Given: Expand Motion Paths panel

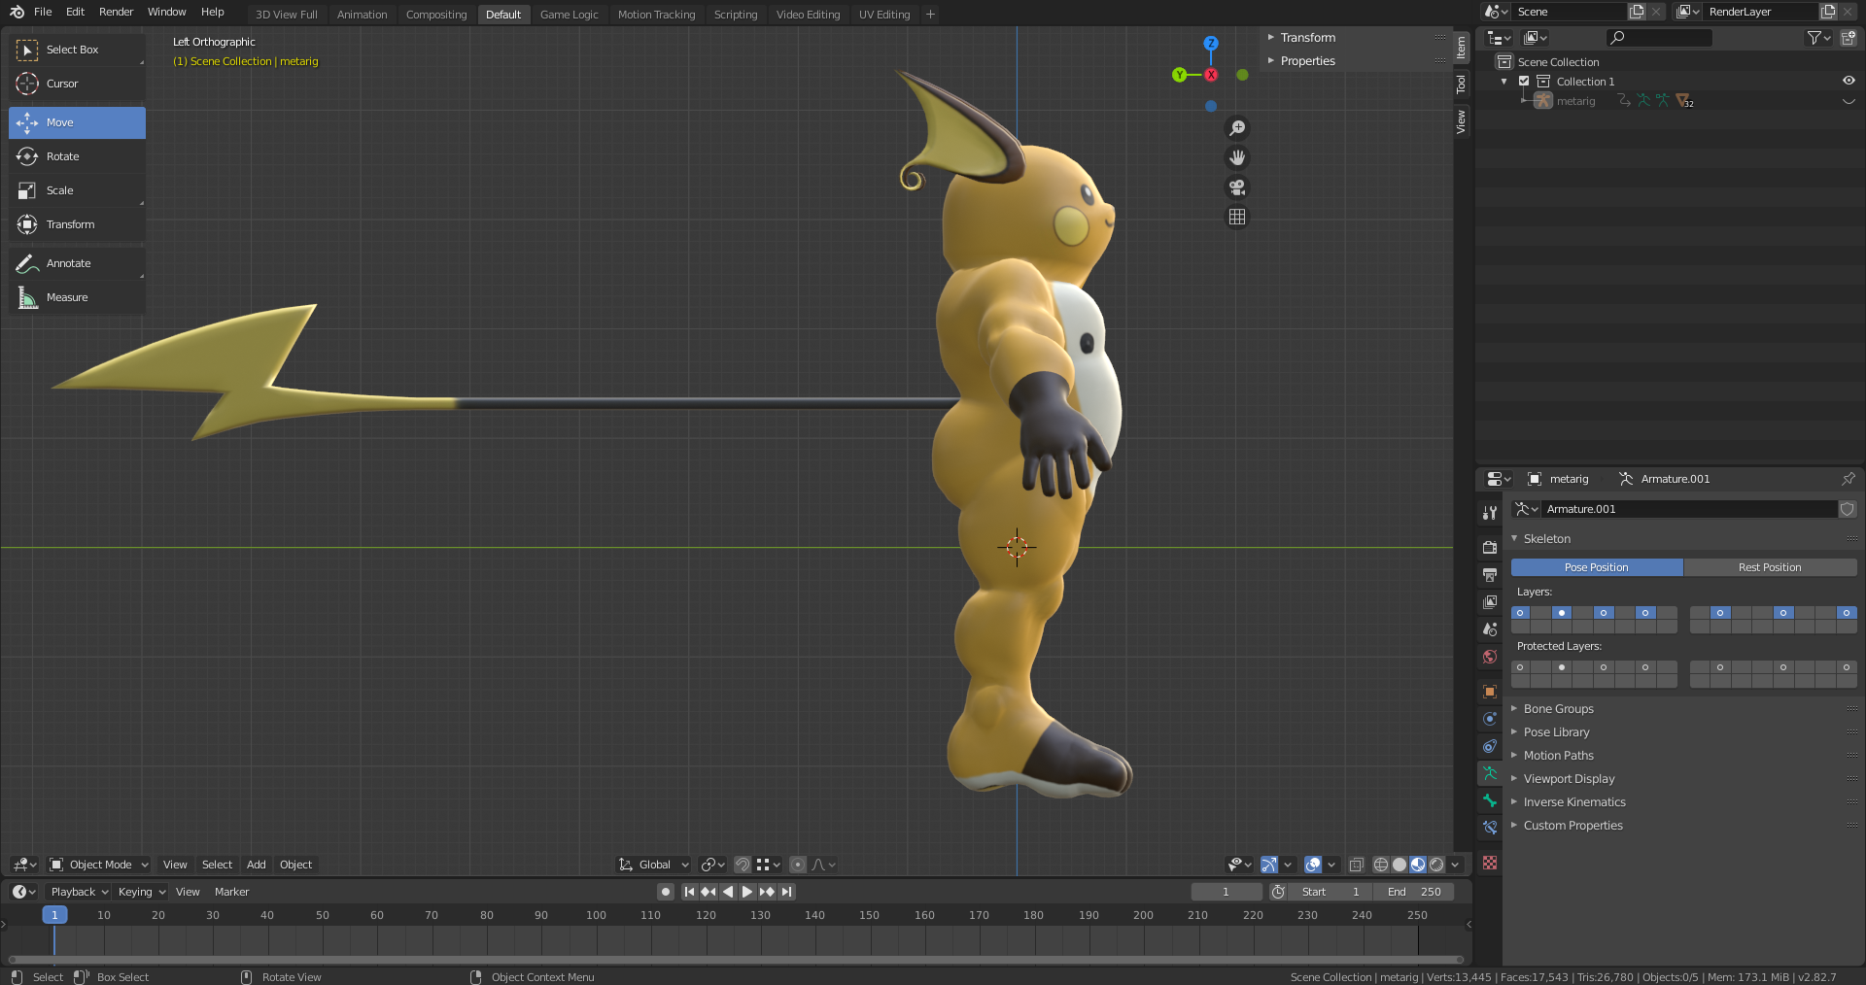Looking at the screenshot, I should coord(1558,756).
